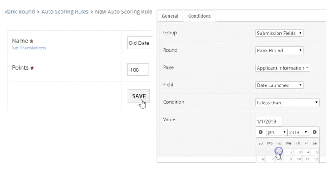Click the Value date field showing 1/1/2019
The image size is (333, 183).
(269, 121)
